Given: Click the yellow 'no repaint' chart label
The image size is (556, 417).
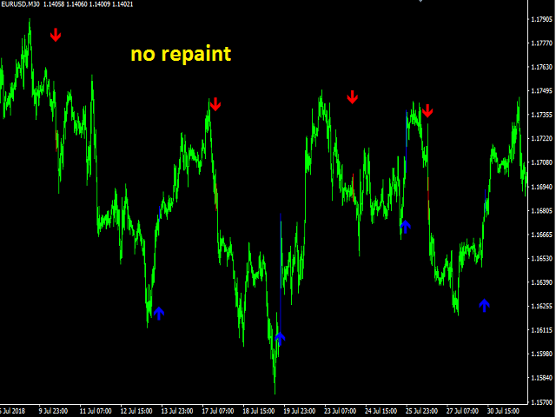Looking at the screenshot, I should click(x=182, y=55).
